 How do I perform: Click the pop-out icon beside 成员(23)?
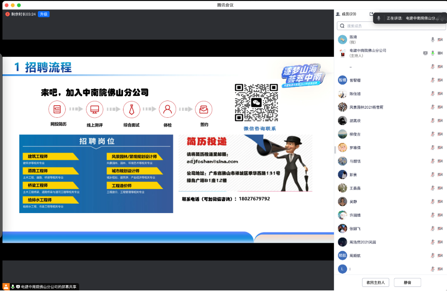tap(371, 14)
